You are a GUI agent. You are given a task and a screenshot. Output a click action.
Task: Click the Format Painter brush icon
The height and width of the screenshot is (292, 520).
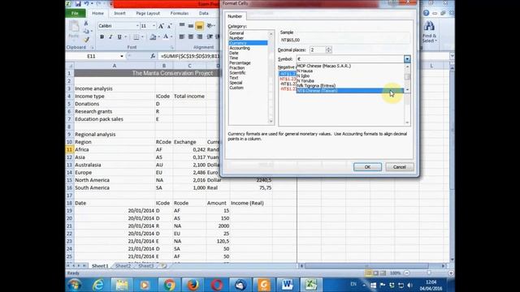pyautogui.click(x=86, y=40)
